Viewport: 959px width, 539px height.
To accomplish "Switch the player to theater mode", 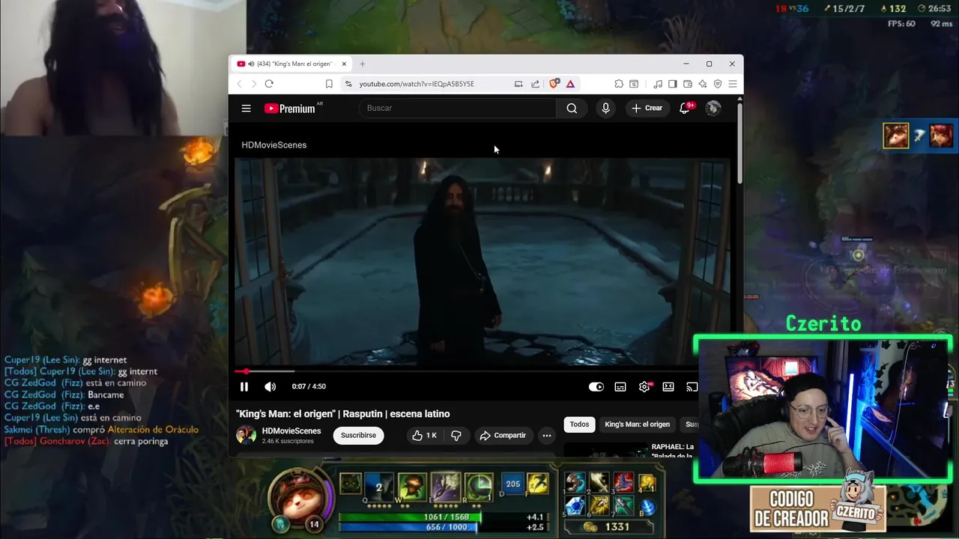I will pyautogui.click(x=668, y=386).
